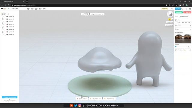This screenshot has width=192, height=108.
Task: Open the browser tab search chevron
Action: click(x=176, y=1)
